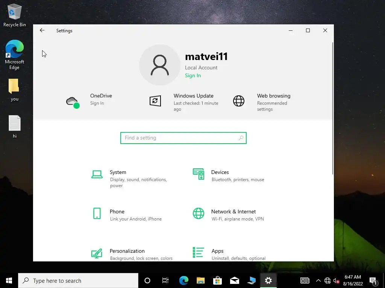Screen dimensions: 385x288
Task: Click 'Last checked: 1 minute ago' text
Action: [x=196, y=106]
